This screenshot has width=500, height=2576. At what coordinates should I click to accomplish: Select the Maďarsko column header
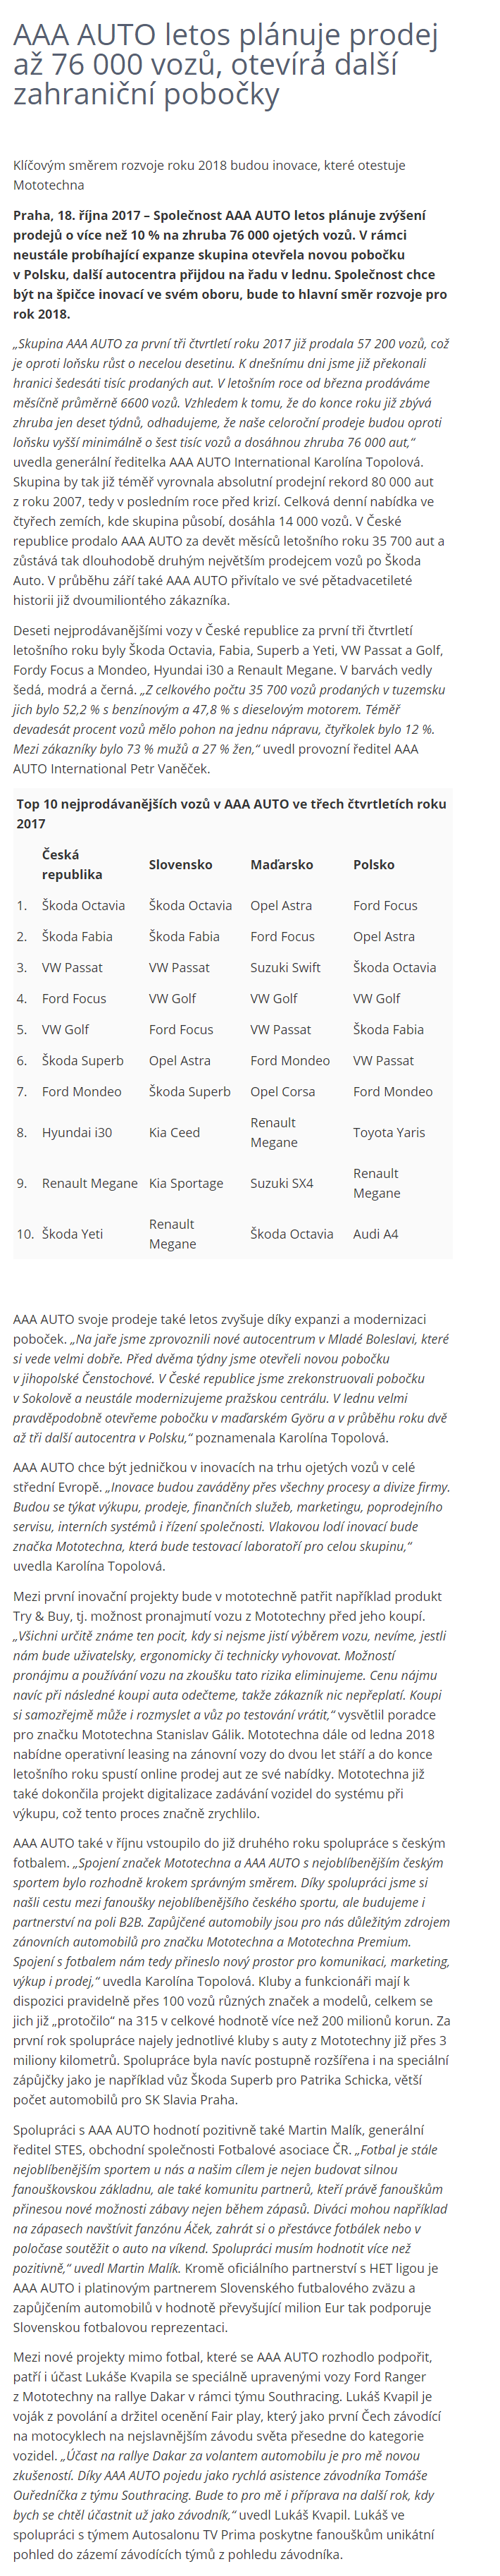pos(282,864)
